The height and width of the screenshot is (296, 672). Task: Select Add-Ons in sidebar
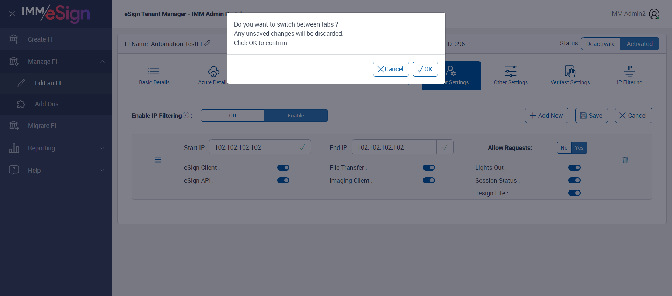pyautogui.click(x=56, y=104)
